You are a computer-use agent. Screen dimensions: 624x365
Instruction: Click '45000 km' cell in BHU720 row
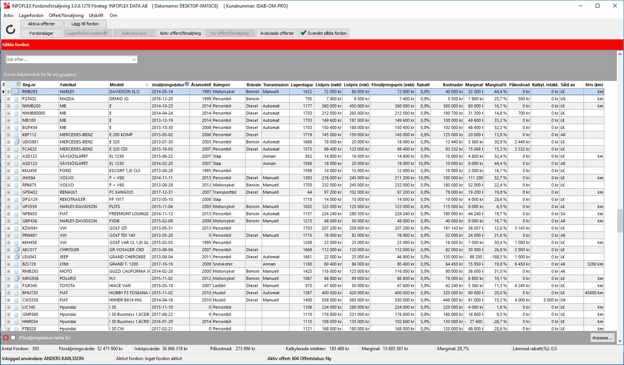[594, 293]
